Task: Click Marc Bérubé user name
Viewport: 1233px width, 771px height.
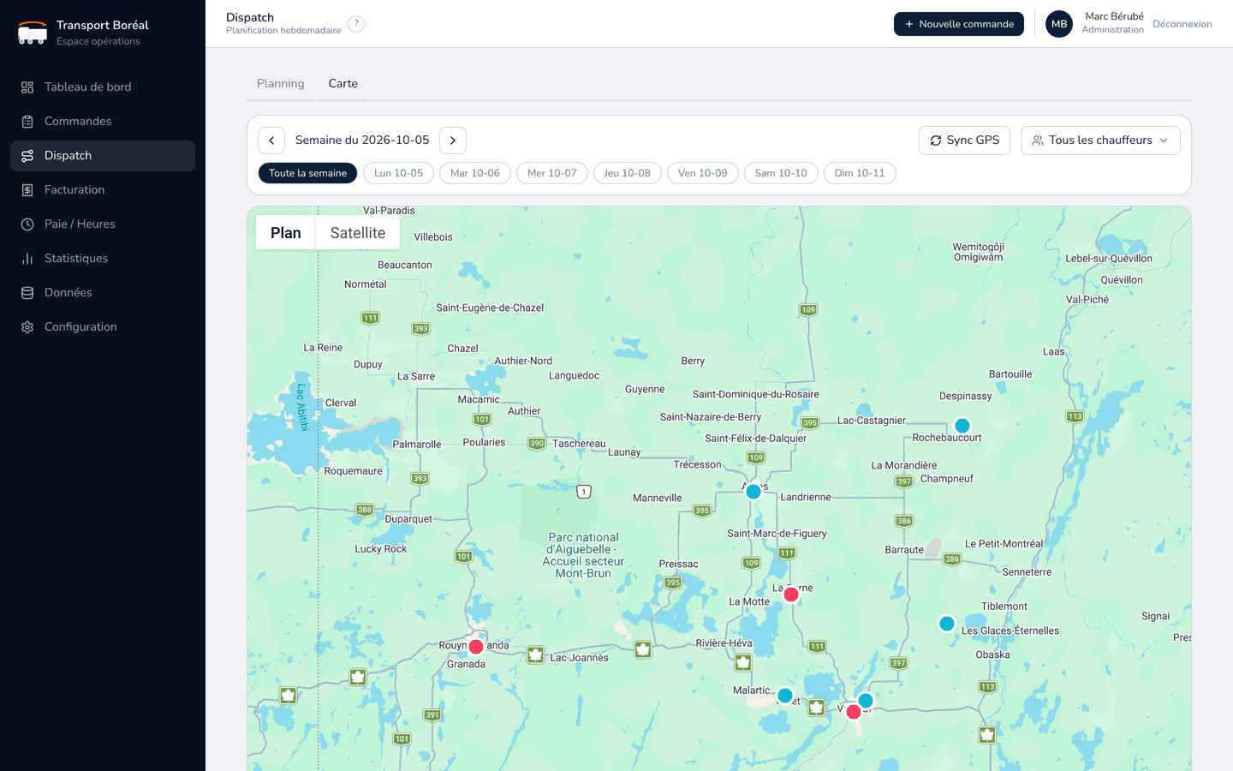Action: coord(1114,16)
